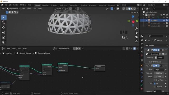This screenshot has height=95, width=169.
Task: Open the Physics properties tab
Action: coord(142,77)
